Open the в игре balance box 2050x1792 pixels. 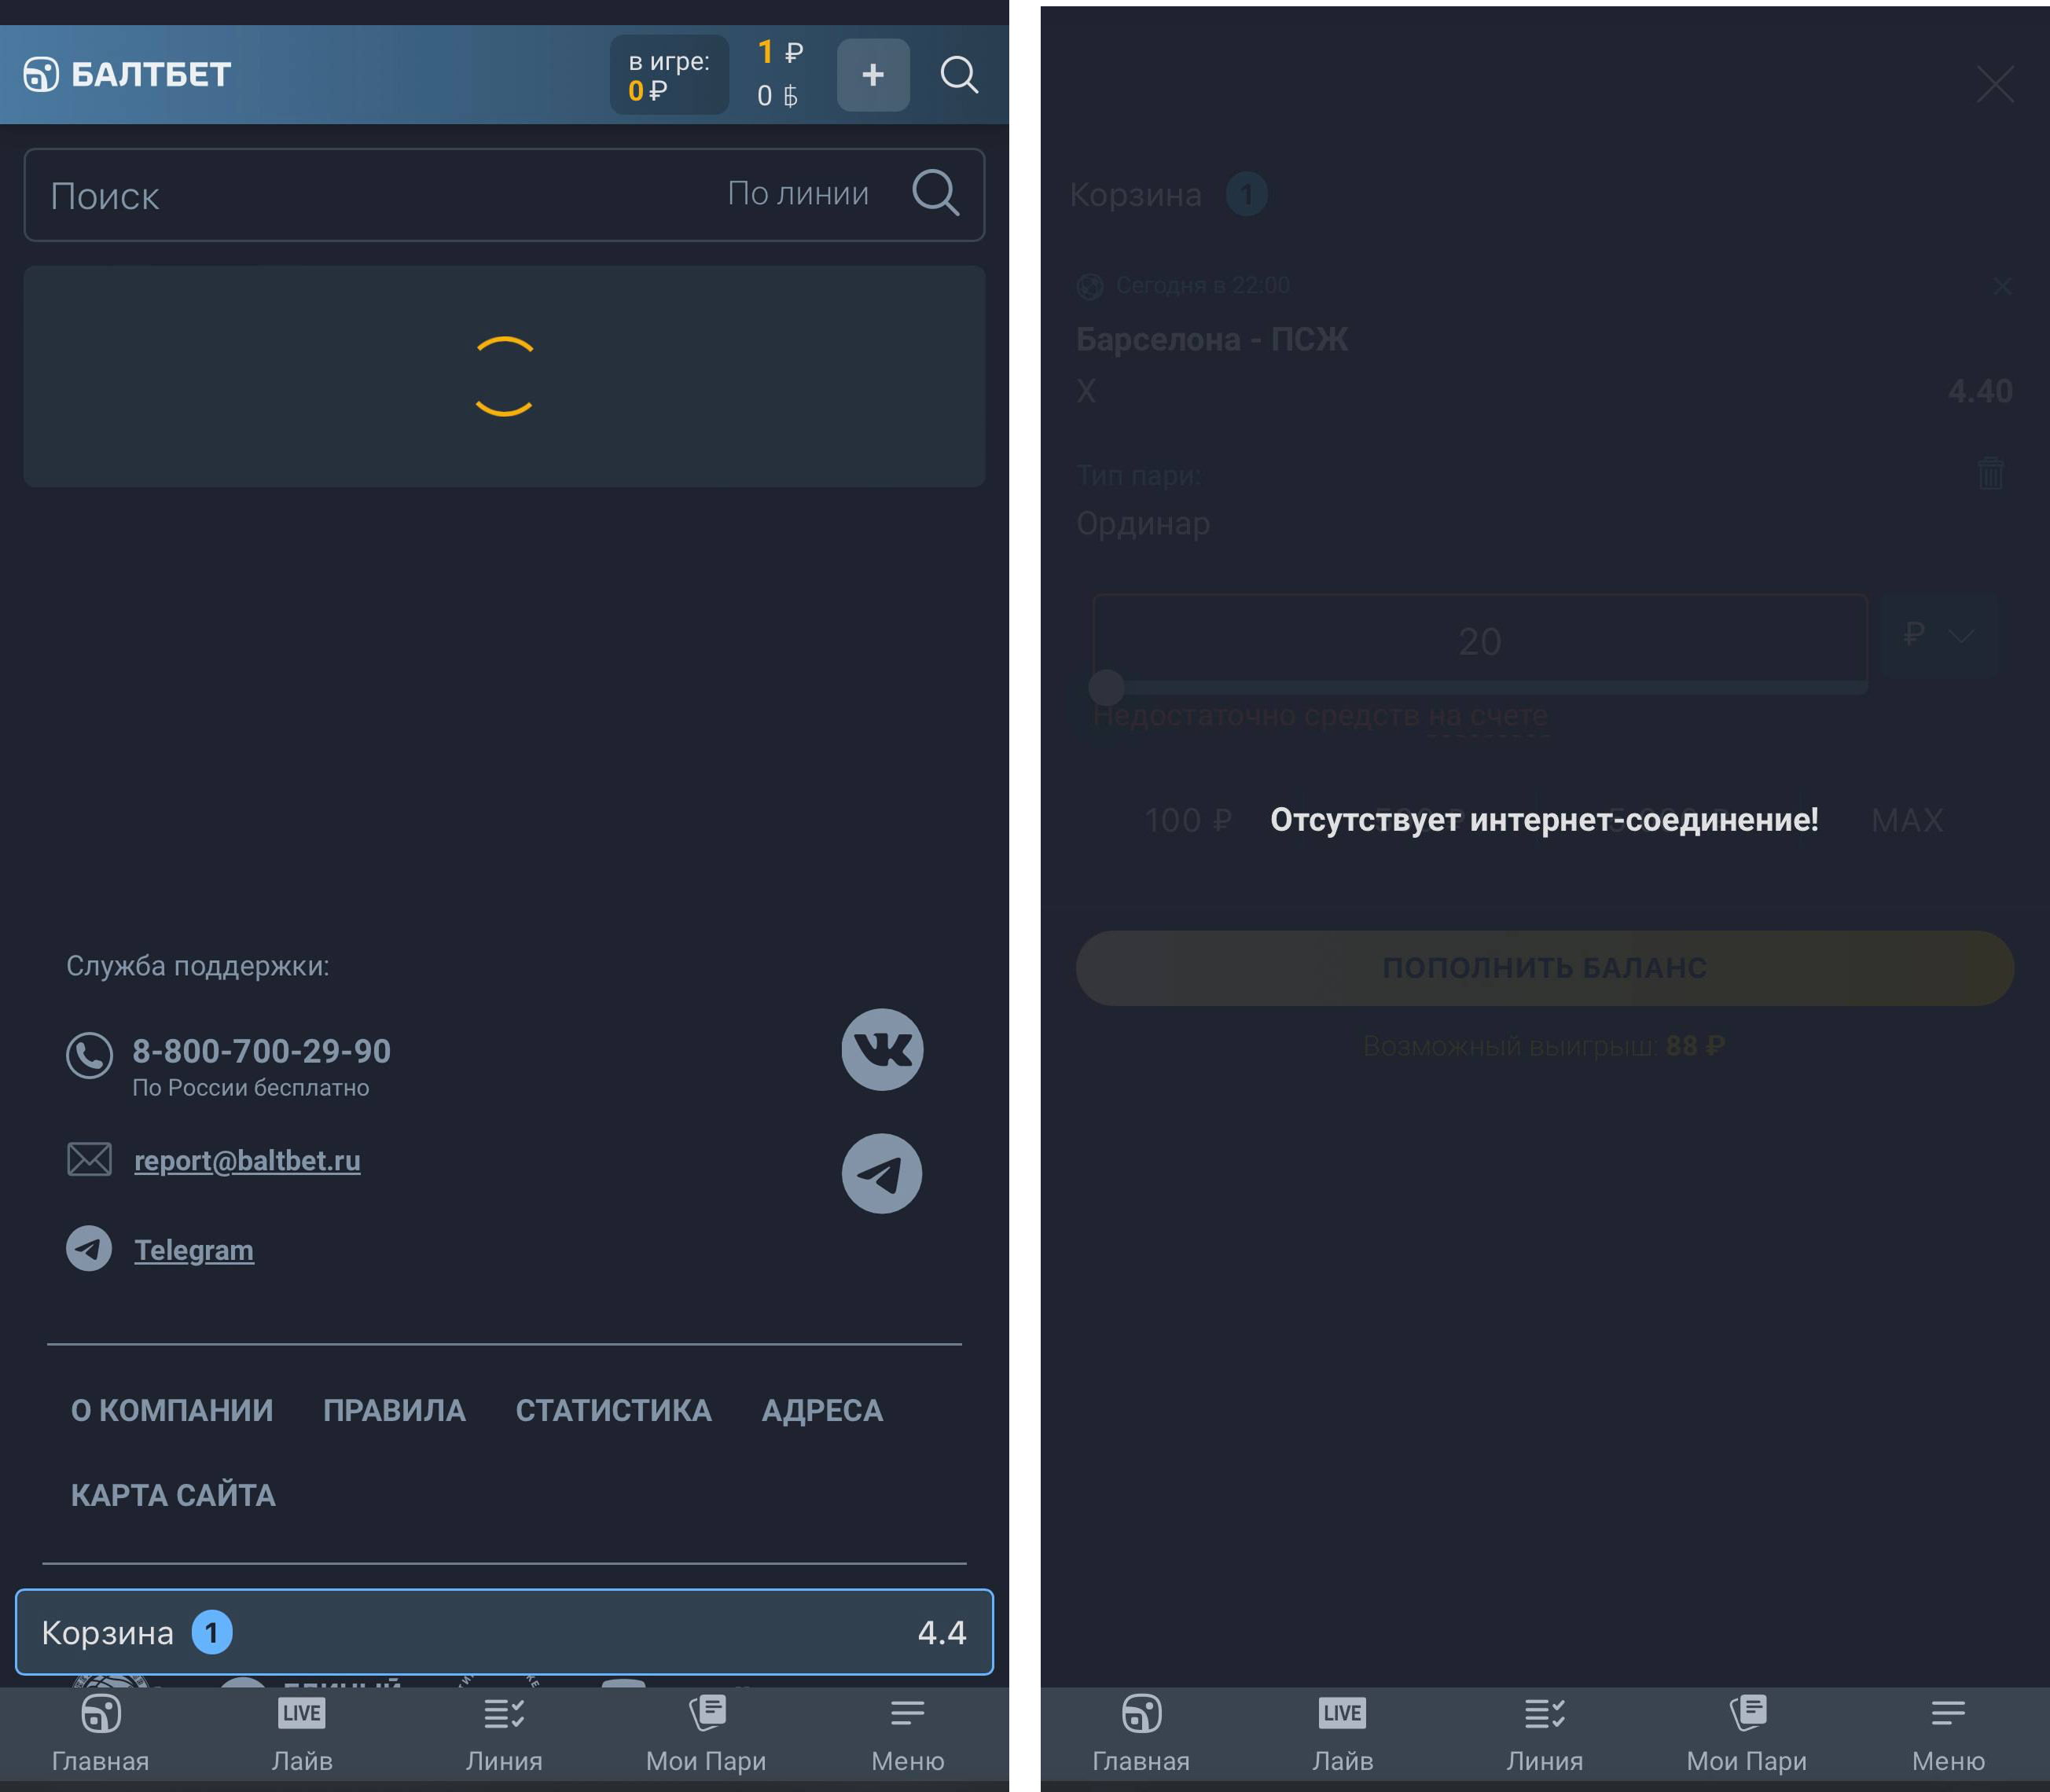tap(669, 75)
